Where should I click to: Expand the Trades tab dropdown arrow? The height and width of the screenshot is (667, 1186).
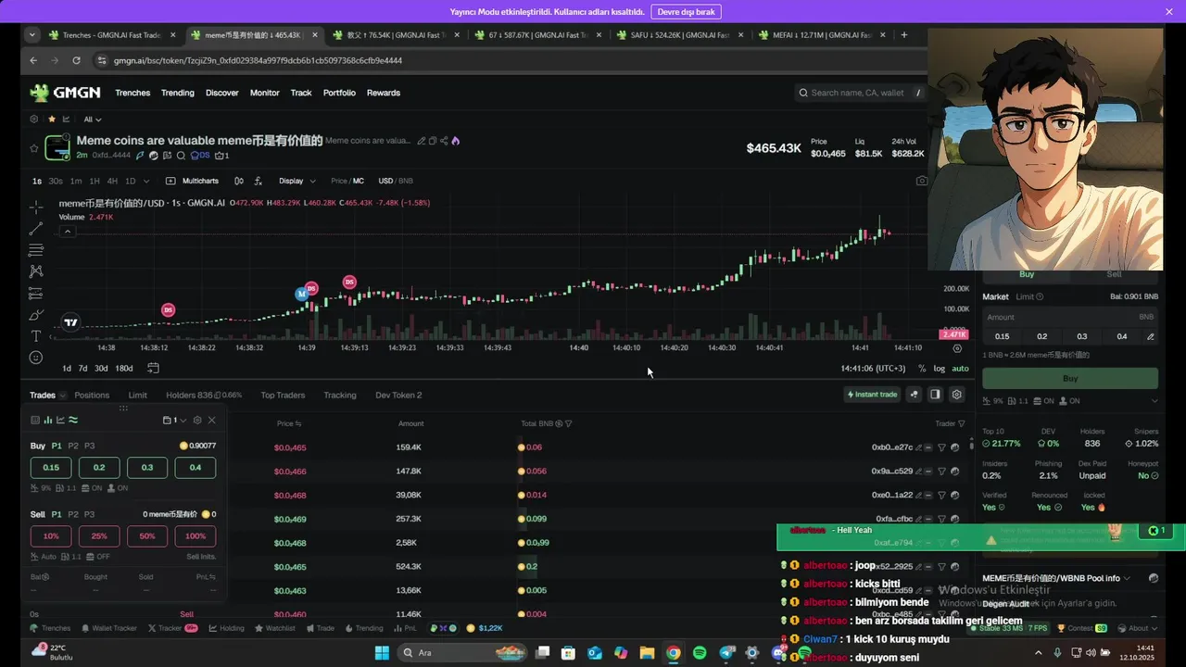pyautogui.click(x=64, y=396)
